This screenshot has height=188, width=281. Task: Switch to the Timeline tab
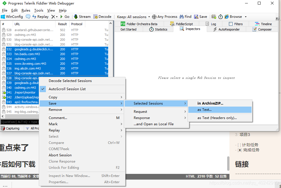pos(263,24)
